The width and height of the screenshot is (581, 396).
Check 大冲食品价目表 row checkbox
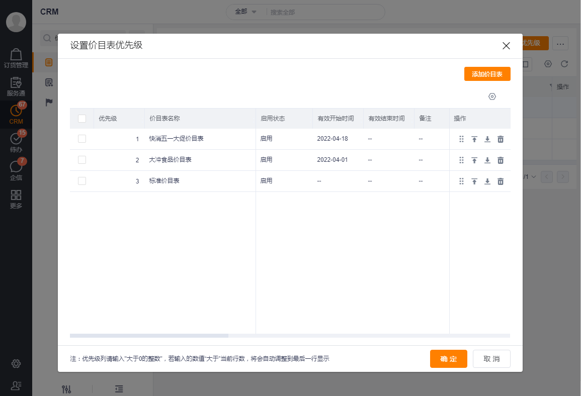click(82, 160)
